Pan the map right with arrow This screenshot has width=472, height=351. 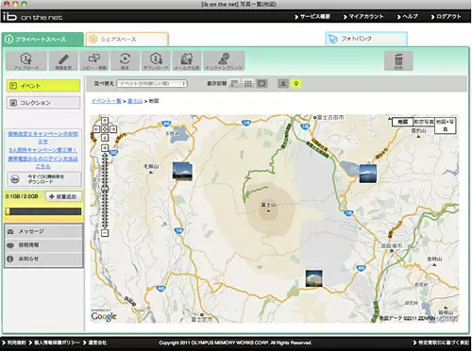(x=113, y=129)
